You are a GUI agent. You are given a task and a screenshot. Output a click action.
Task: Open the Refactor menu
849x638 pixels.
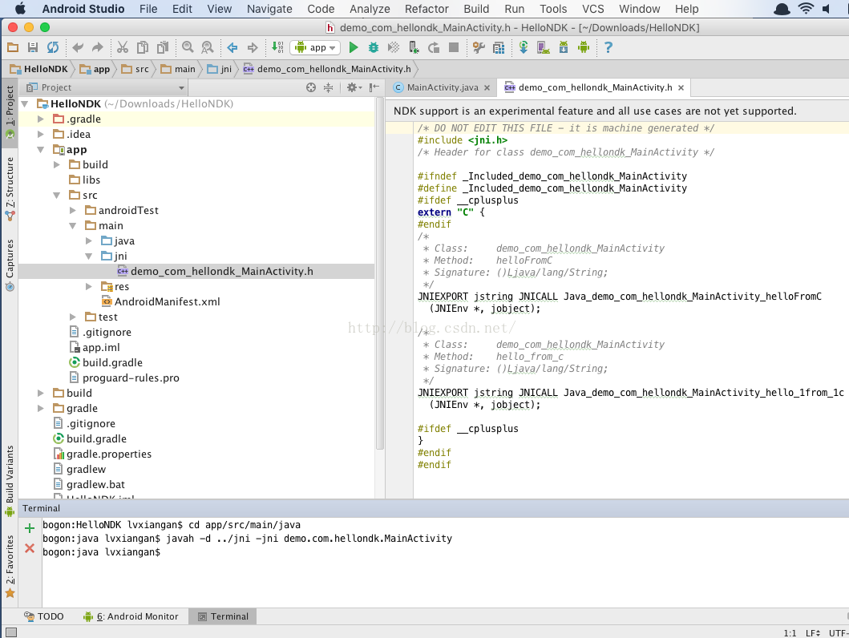pyautogui.click(x=427, y=9)
